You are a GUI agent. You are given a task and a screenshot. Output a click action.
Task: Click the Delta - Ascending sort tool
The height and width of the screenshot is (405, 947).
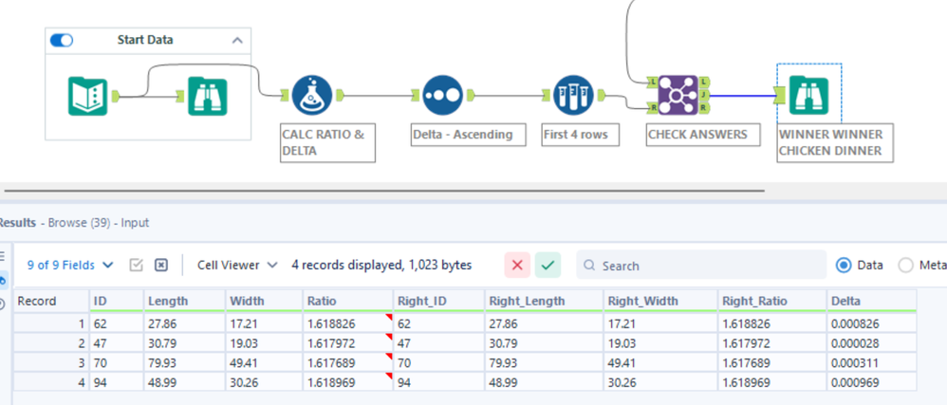442,95
